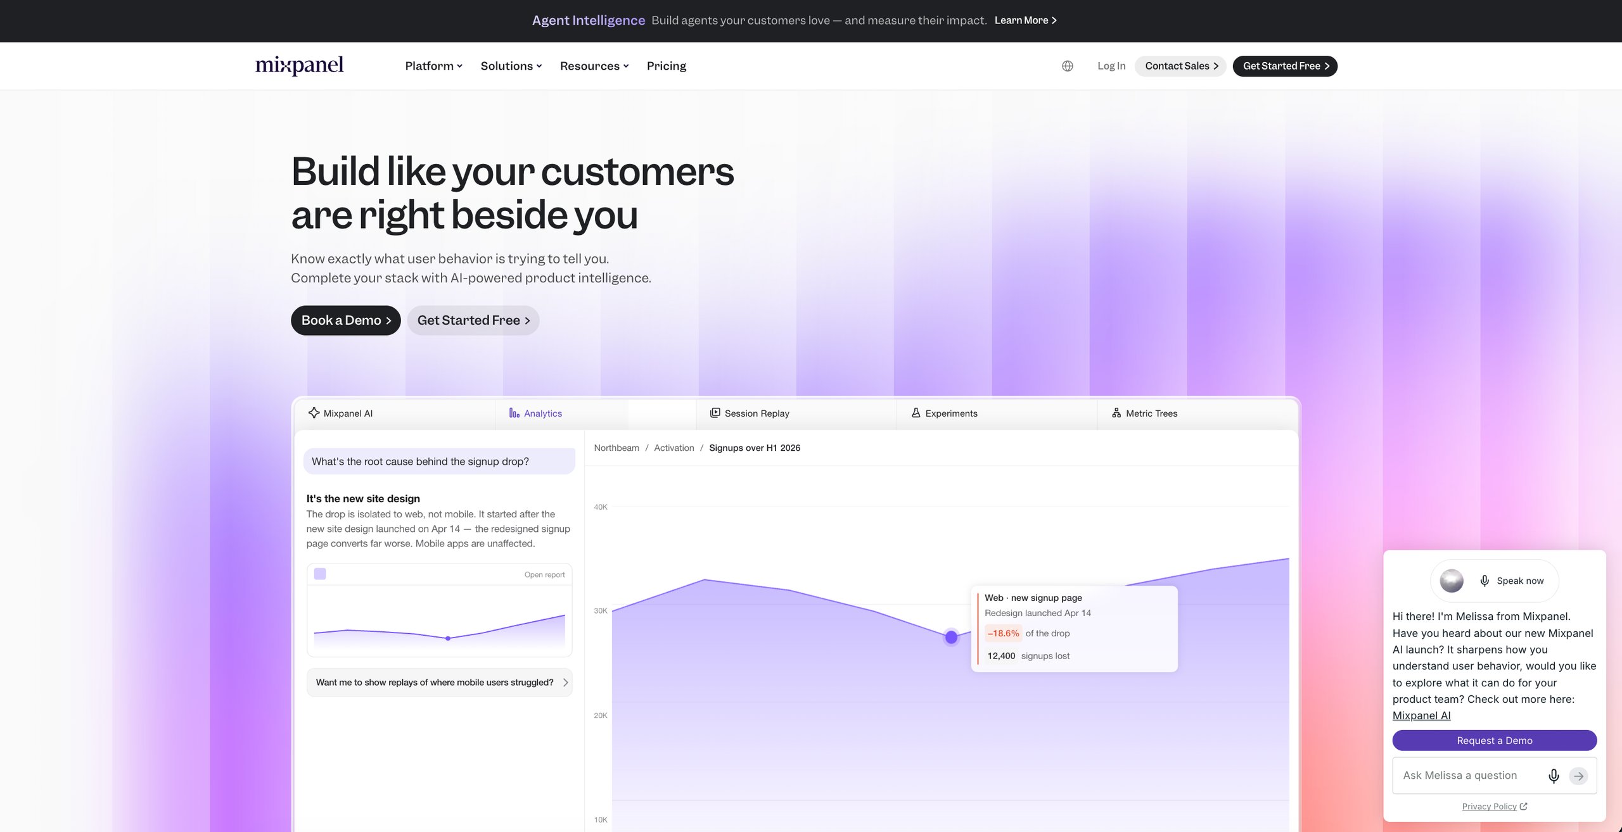Click the Mixpanel logo in the header
1622x832 pixels.
pos(299,65)
